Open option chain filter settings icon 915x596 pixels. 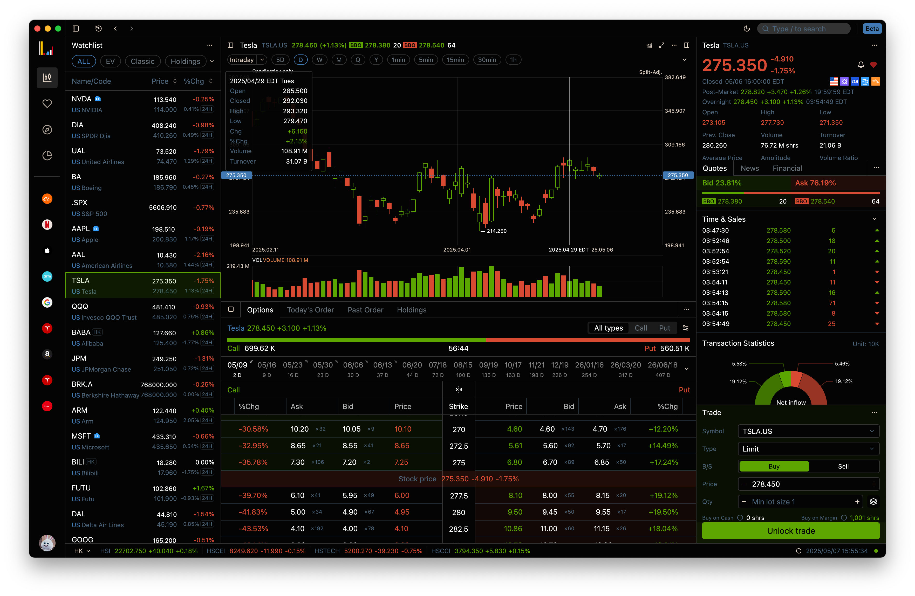click(x=686, y=328)
